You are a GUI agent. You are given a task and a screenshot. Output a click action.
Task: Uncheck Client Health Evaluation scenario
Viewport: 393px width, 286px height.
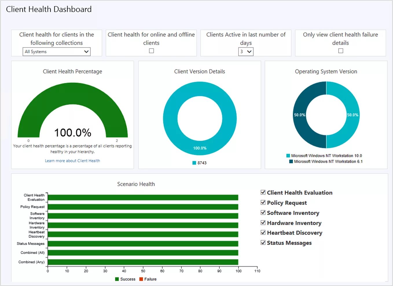[x=263, y=192]
